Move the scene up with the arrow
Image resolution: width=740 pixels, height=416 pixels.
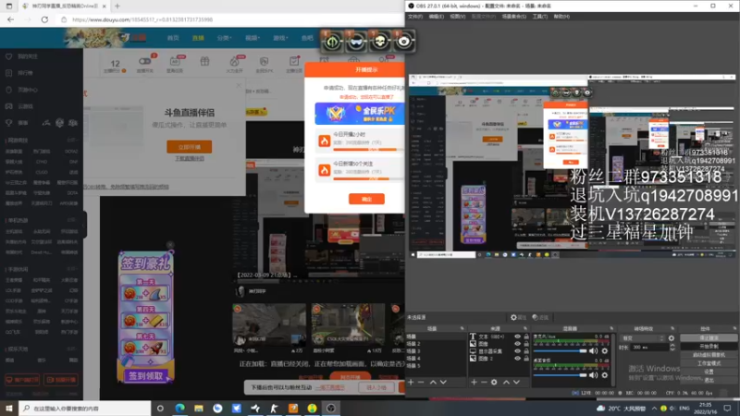[433, 382]
